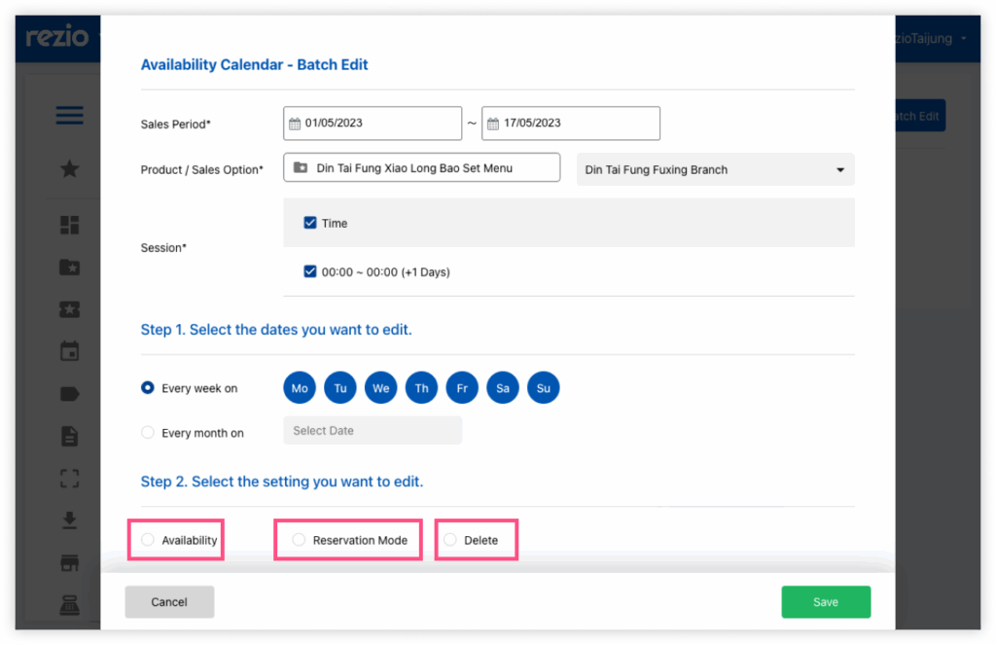Viewport: 996px width, 645px height.
Task: Click the Cancel button
Action: [169, 602]
